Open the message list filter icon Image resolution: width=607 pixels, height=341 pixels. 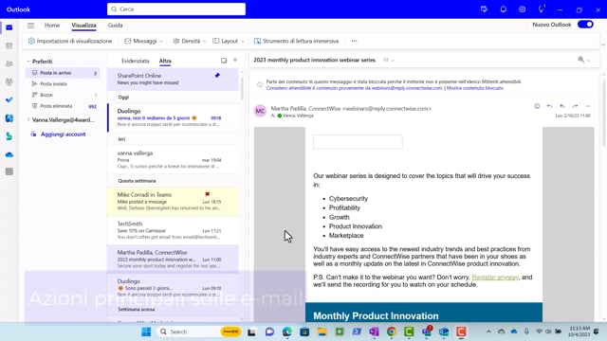coord(235,61)
